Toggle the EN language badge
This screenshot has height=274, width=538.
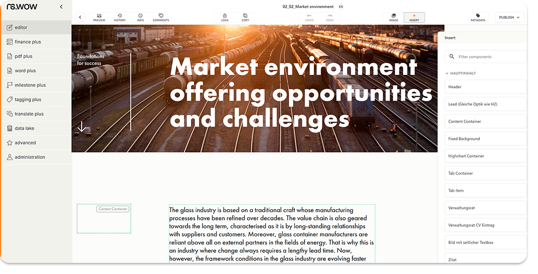coord(341,7)
